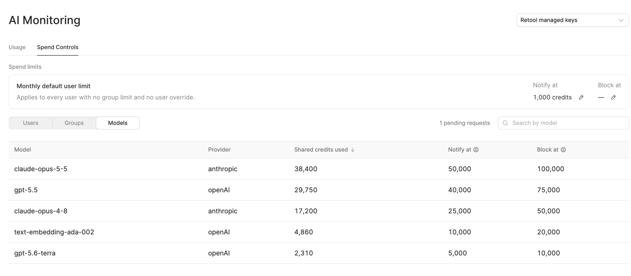
Task: Click the 2,310 shared credits value
Action: pos(304,253)
